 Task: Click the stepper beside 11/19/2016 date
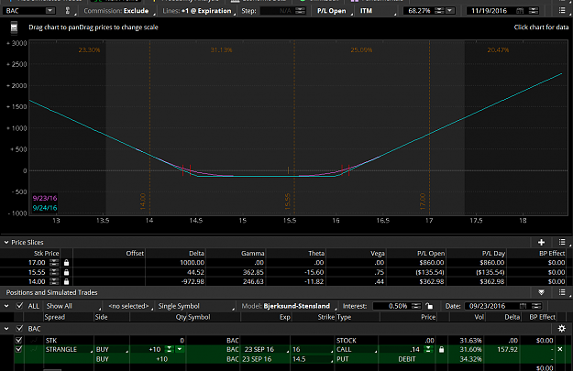click(534, 11)
